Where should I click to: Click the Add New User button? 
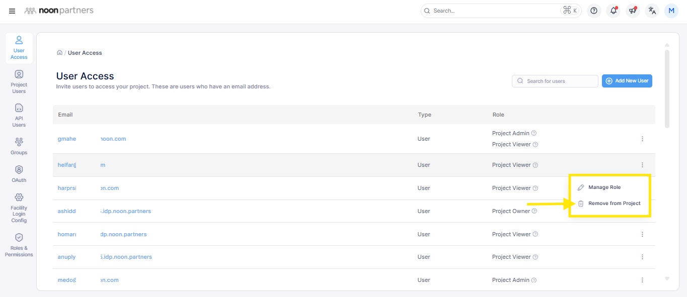(x=627, y=81)
